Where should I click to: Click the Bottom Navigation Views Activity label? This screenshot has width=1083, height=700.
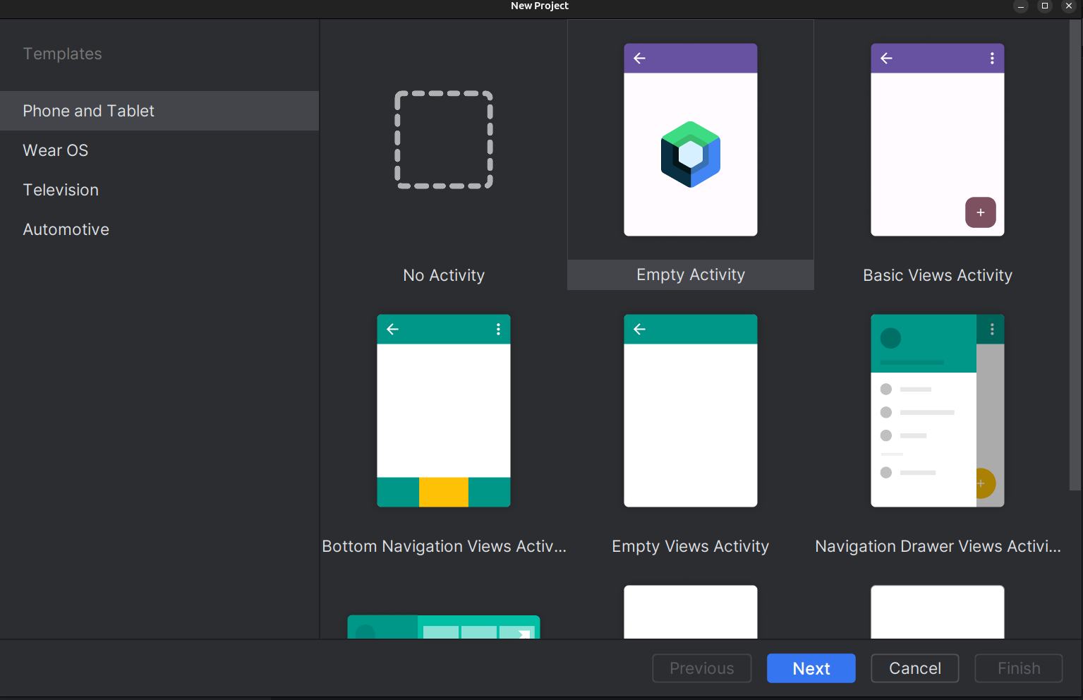click(444, 546)
